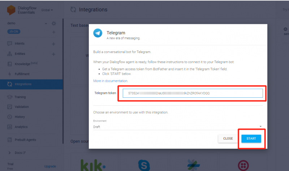Viewport: 289px width, 171px height.
Task: Expand the Docs chevron
Action: point(10,153)
